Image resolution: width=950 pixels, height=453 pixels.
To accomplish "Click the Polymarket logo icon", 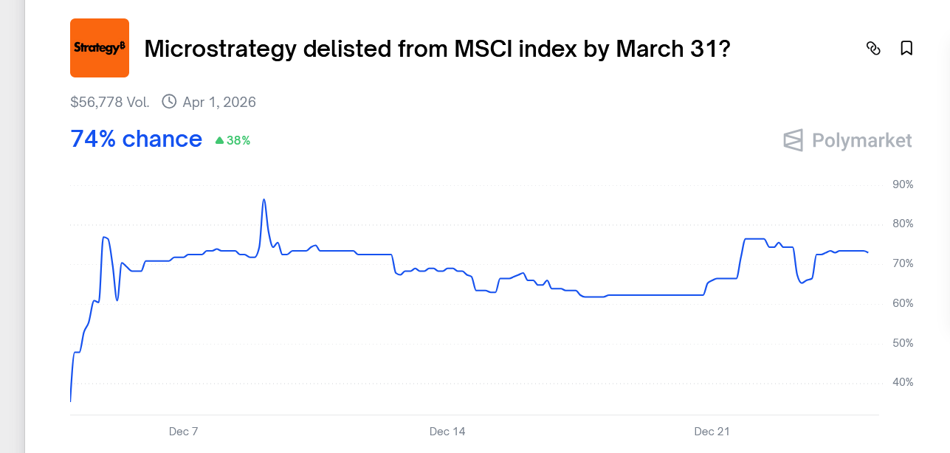I will point(792,140).
